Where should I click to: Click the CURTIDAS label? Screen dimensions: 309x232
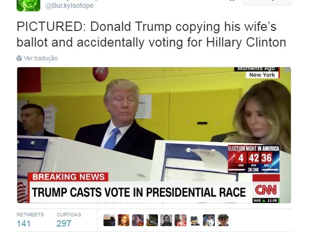pyautogui.click(x=69, y=215)
